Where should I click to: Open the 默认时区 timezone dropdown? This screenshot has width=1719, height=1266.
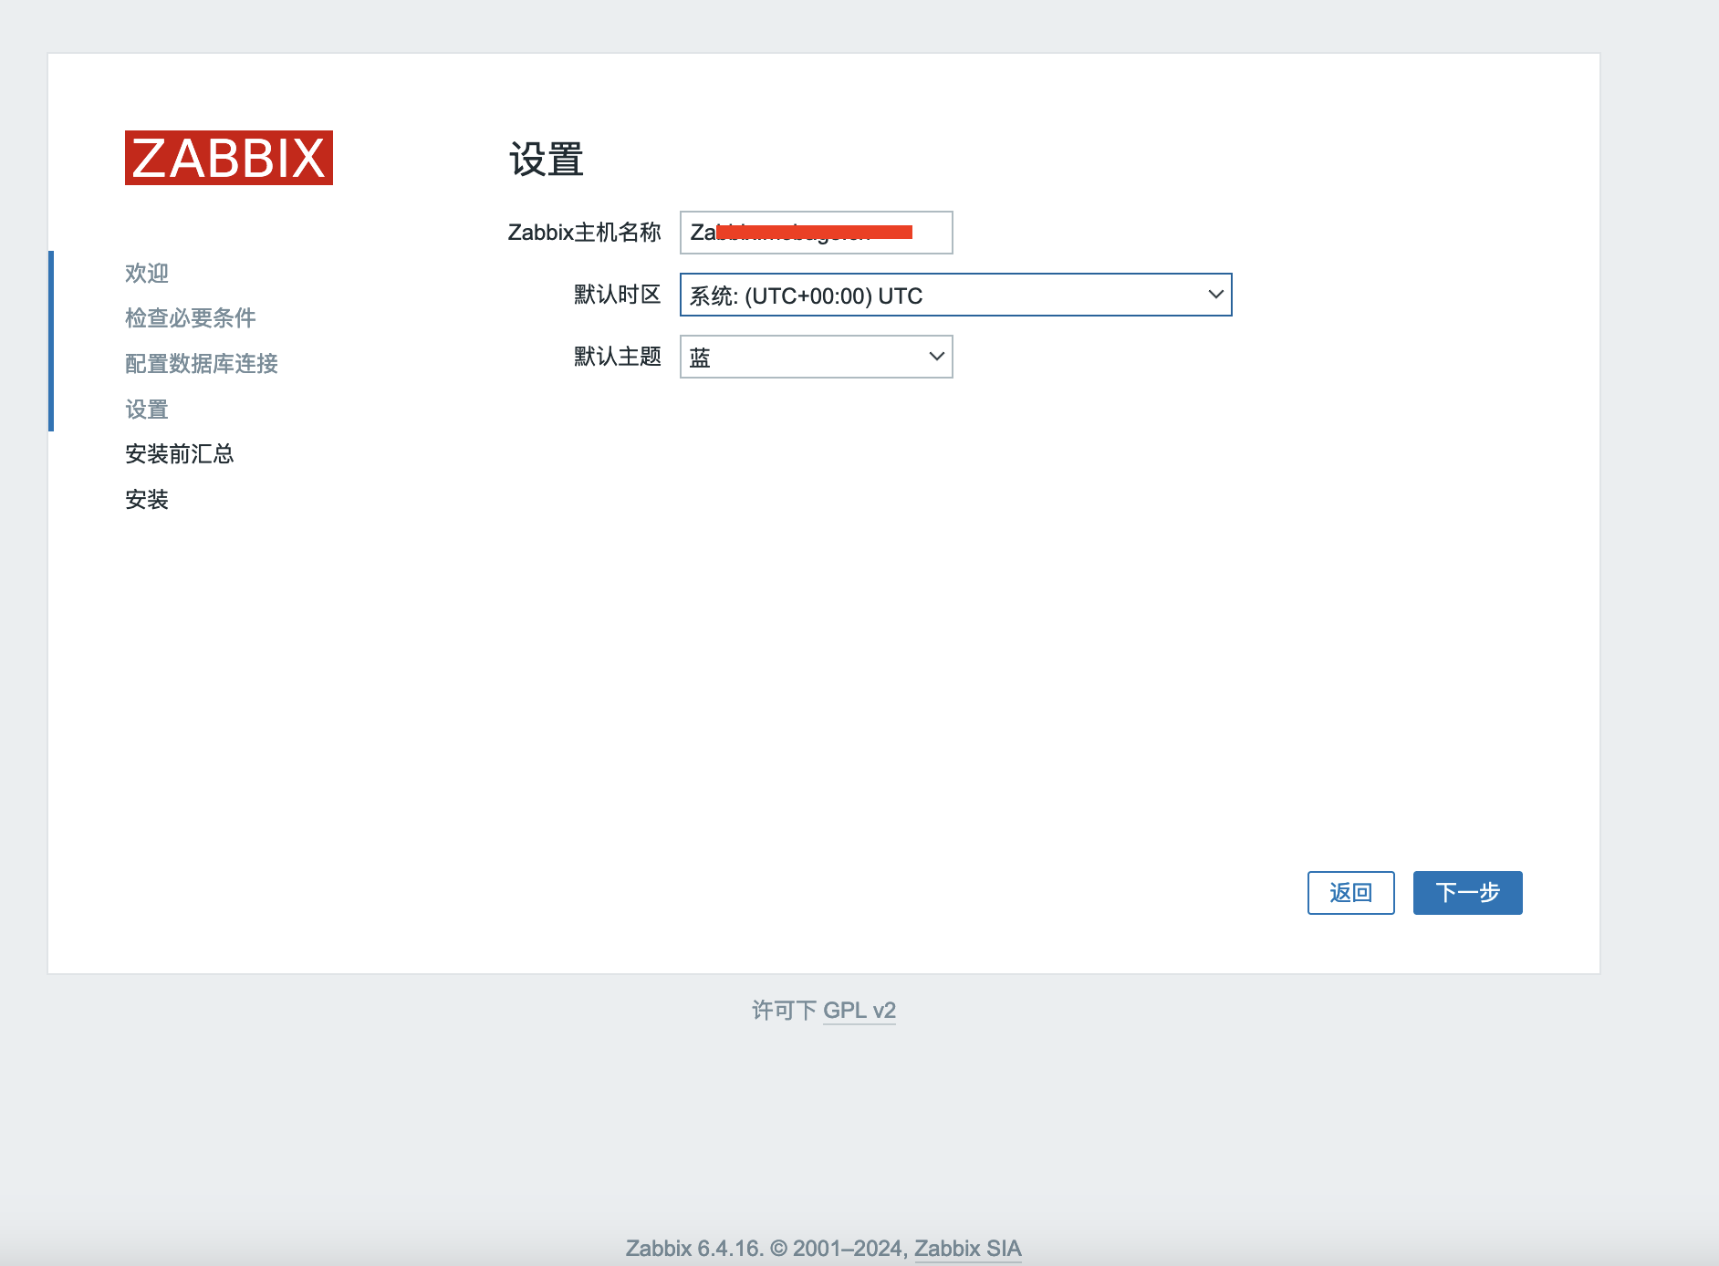(956, 295)
